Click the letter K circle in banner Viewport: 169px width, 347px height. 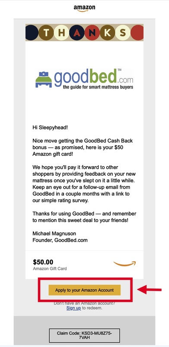point(108,33)
